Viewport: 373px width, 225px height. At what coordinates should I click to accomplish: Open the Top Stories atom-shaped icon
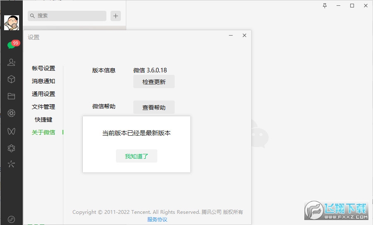pyautogui.click(x=11, y=148)
